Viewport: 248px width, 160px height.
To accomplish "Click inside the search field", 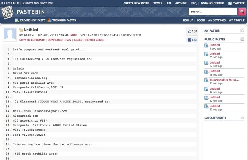I will tap(213, 12).
